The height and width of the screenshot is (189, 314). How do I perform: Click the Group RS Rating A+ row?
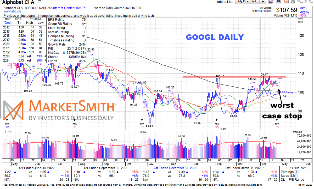67,24
